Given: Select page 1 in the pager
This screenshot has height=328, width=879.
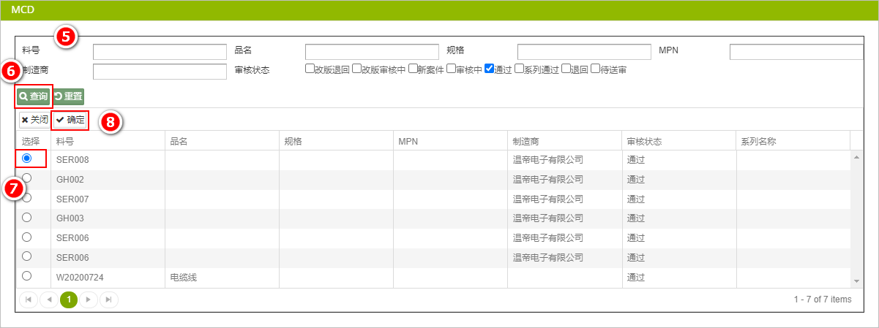Looking at the screenshot, I should click(x=69, y=300).
